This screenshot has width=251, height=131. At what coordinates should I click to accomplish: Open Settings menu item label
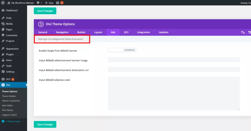coord(10,72)
